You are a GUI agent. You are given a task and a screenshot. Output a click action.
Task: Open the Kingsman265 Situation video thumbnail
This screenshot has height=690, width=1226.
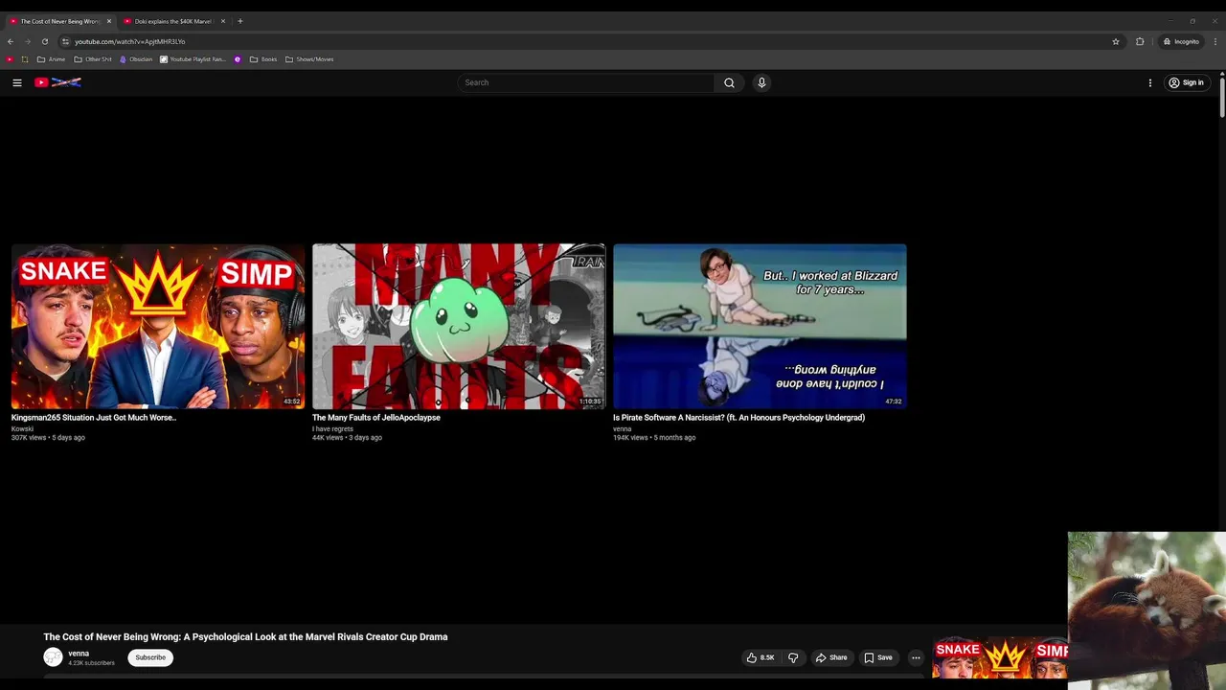pos(158,326)
